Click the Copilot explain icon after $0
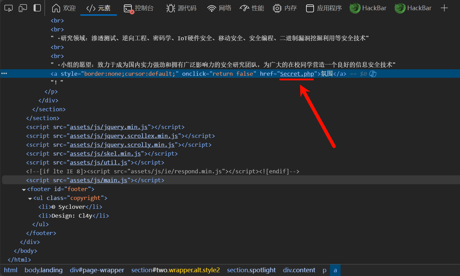The height and width of the screenshot is (276, 460). tap(373, 74)
